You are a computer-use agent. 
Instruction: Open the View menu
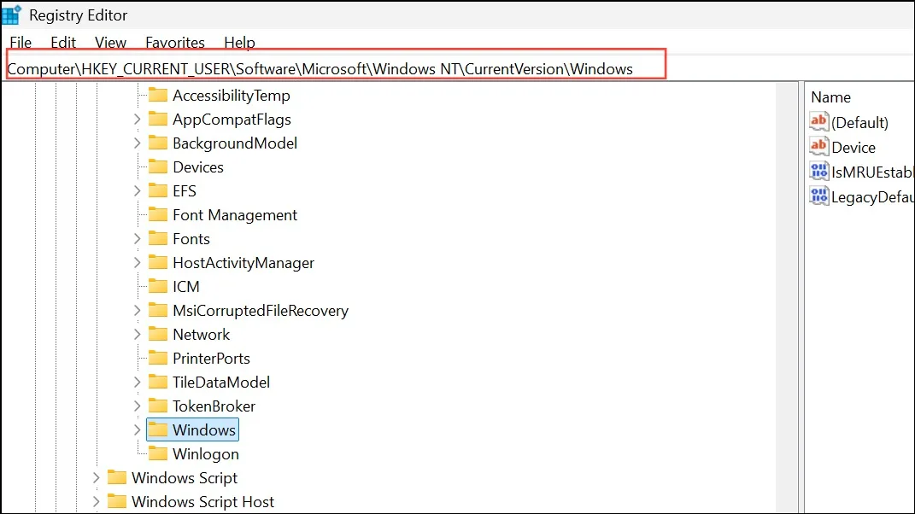110,43
